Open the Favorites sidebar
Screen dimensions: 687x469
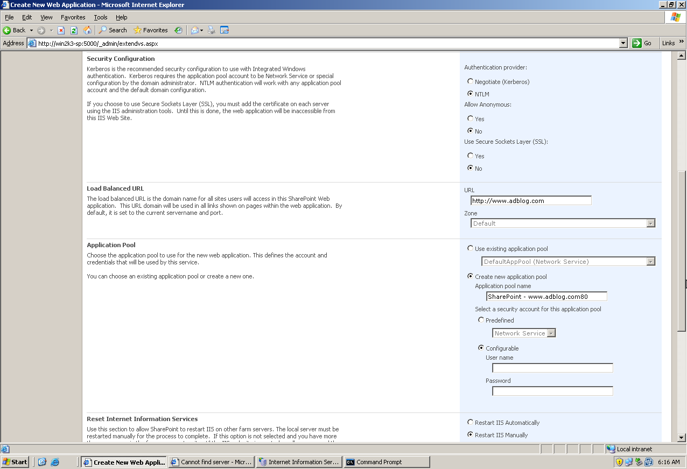click(151, 30)
